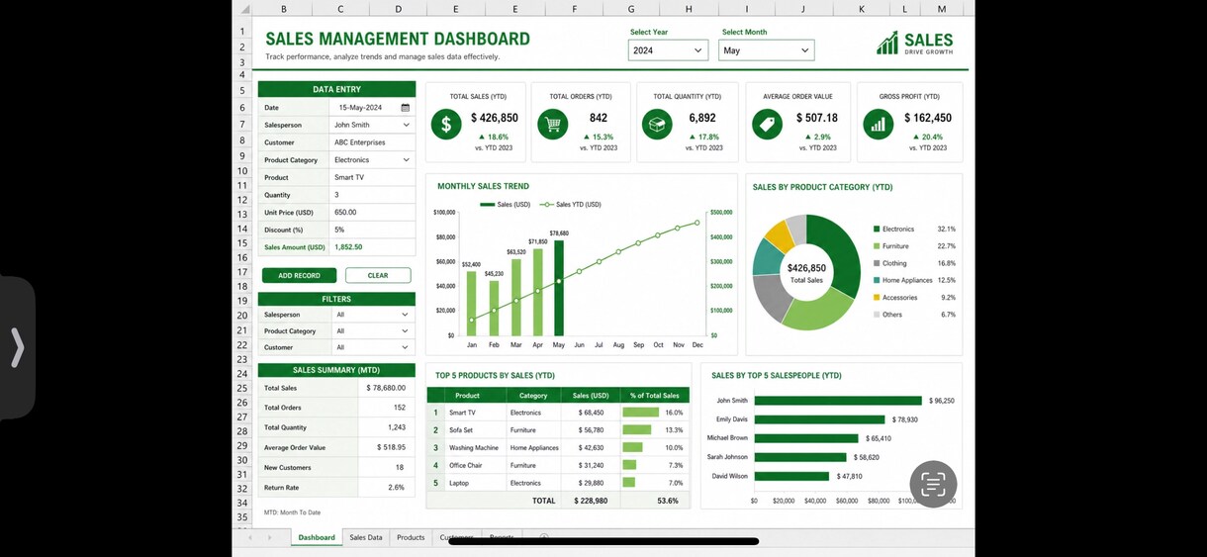Click the box icon in Total Quantity card
This screenshot has width=1207, height=557.
pos(657,124)
